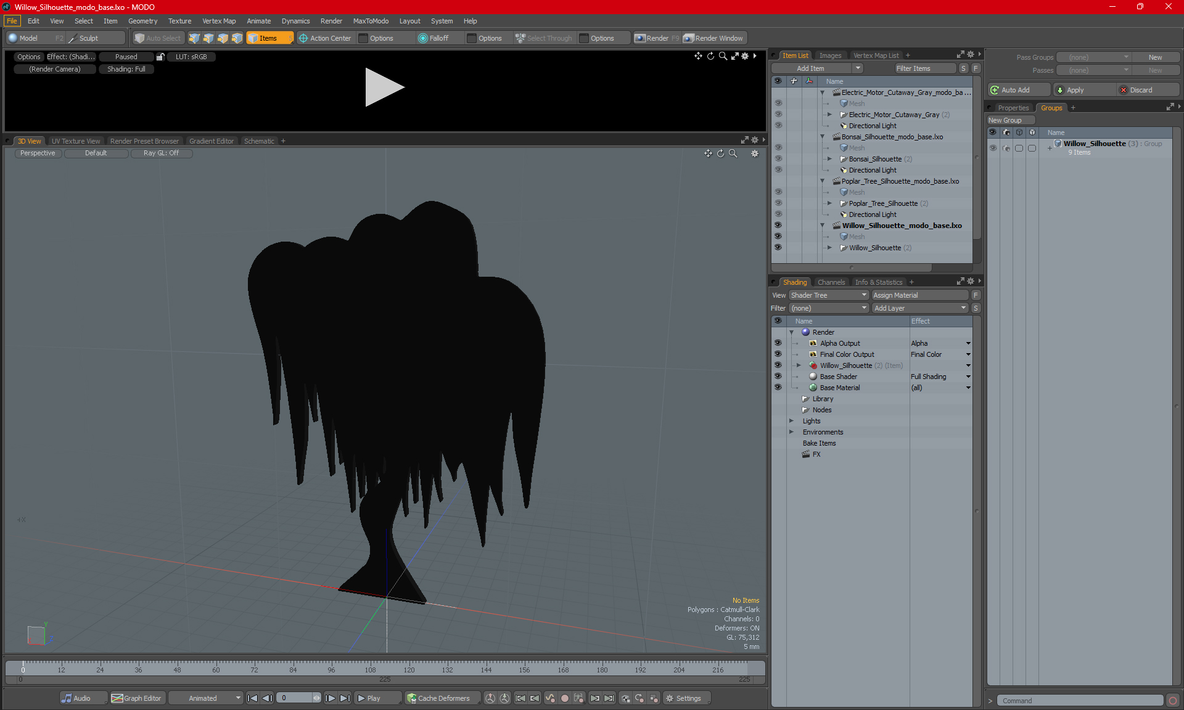Toggle visibility of Poplar_Tree_Silhouette item
This screenshot has height=710, width=1184.
tap(778, 203)
